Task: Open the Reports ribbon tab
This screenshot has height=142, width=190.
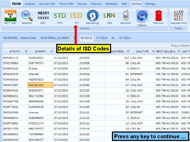Action: (x=96, y=4)
